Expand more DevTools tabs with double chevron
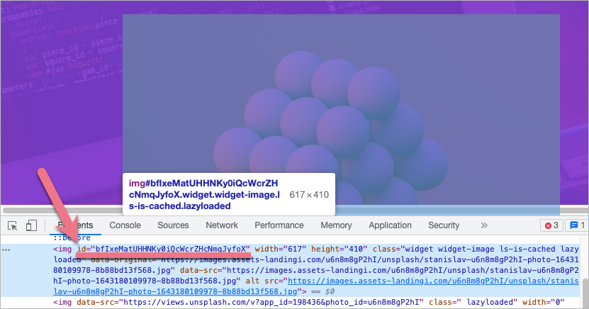Screen dimensions: 589x309 point(484,225)
